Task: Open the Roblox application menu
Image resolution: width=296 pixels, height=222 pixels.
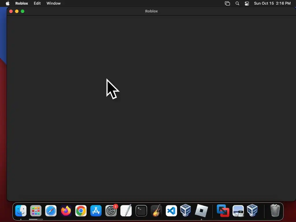Action: [22, 3]
